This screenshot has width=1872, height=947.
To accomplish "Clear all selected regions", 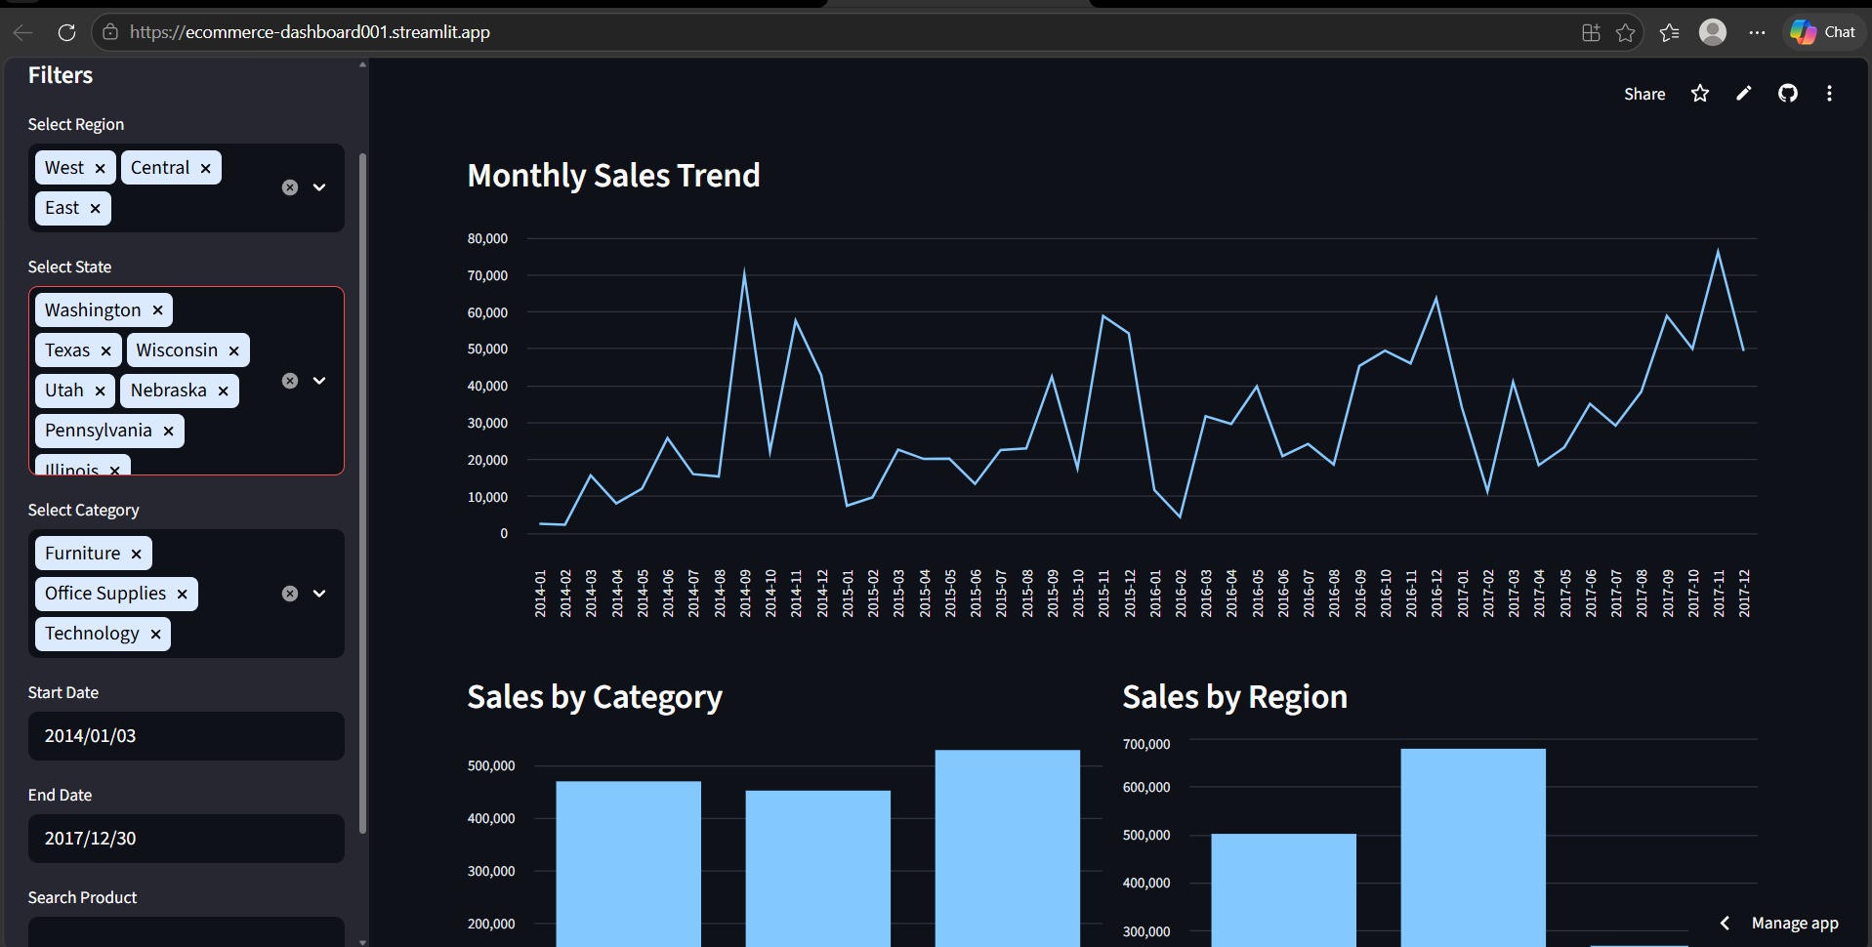I will tap(290, 187).
